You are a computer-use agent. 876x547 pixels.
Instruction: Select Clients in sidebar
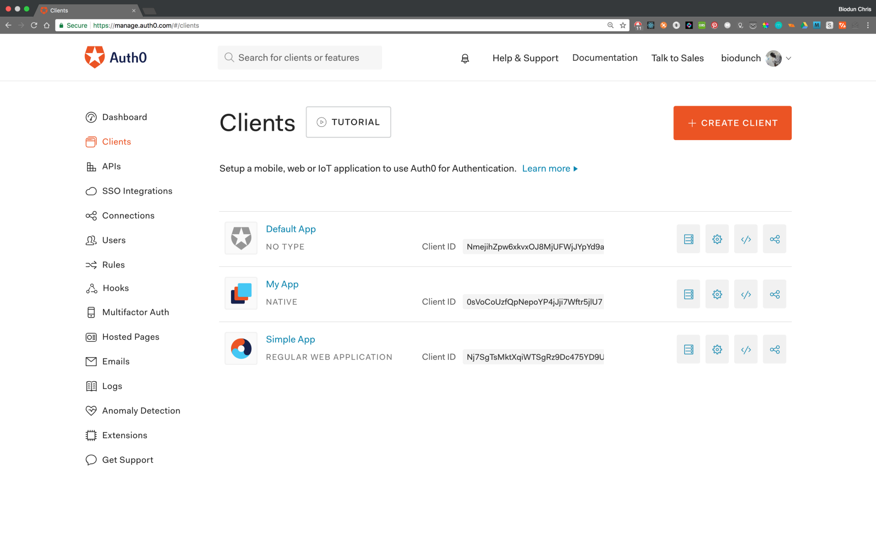pos(108,142)
